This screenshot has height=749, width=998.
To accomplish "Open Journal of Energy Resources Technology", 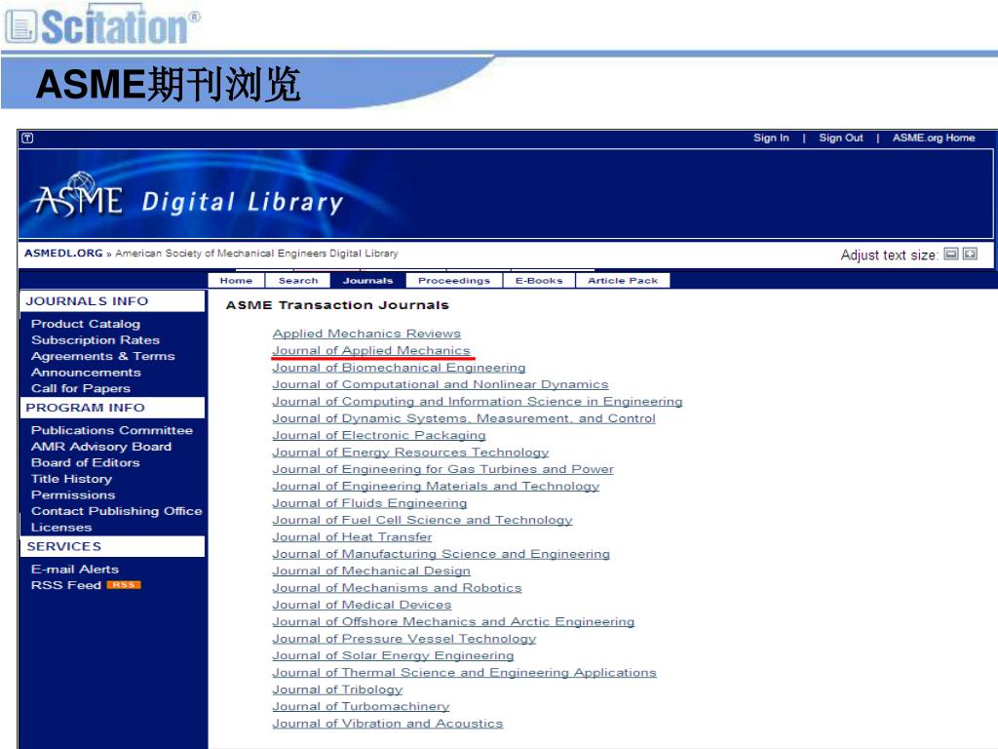I will (410, 453).
